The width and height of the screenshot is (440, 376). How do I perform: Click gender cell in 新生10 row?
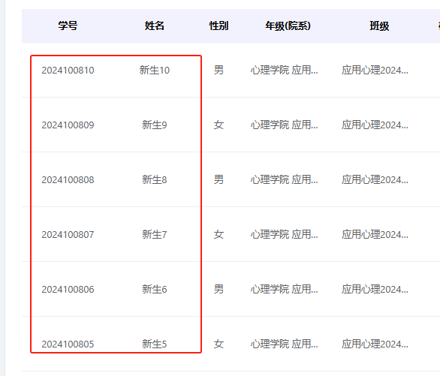(x=218, y=70)
